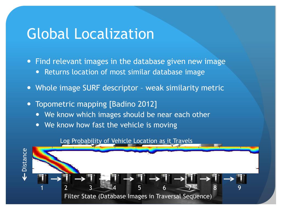Click the arrow between thumbnails 5 and 6

(154, 179)
